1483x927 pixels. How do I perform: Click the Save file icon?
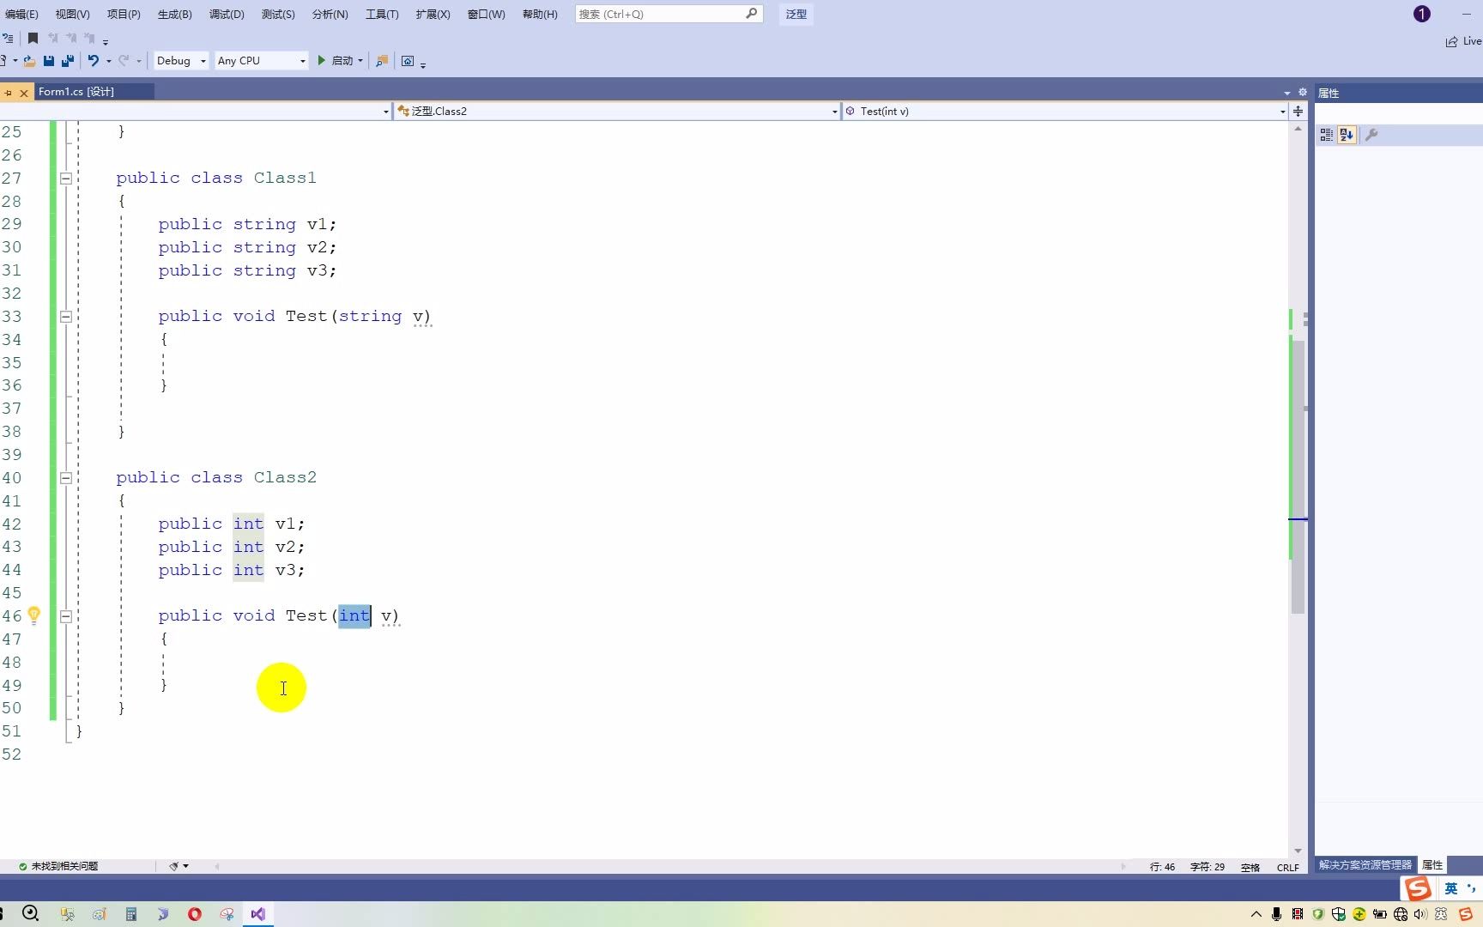pos(49,61)
